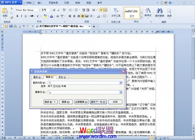Open the 页面布局 ribbon tab

[53, 3]
